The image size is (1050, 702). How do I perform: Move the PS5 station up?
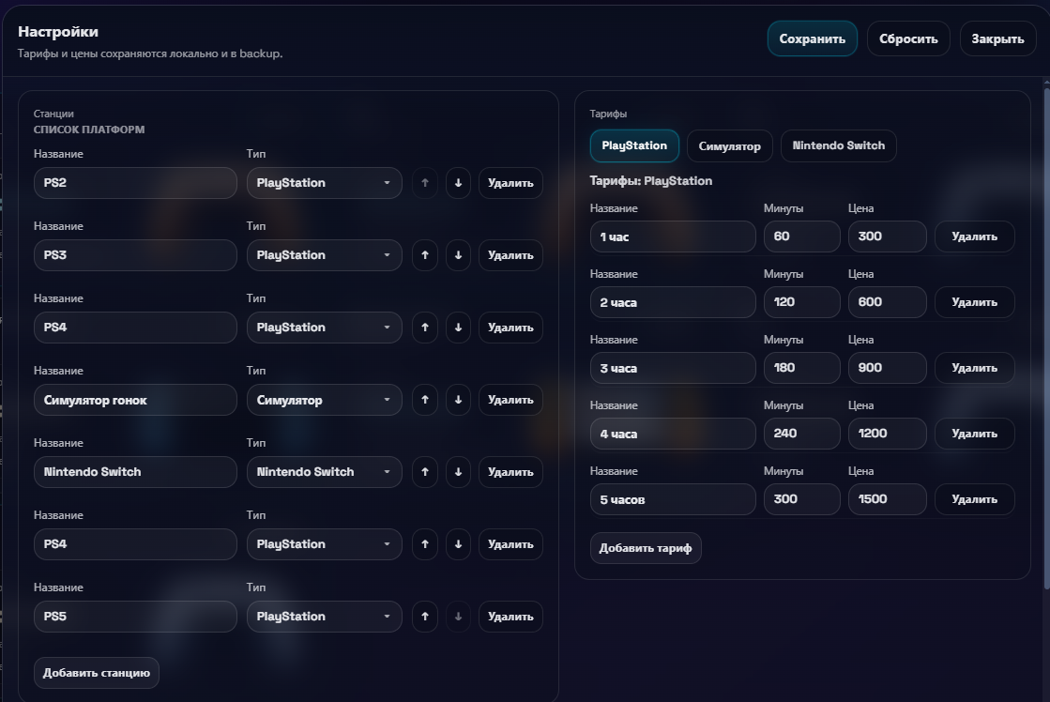coord(424,617)
